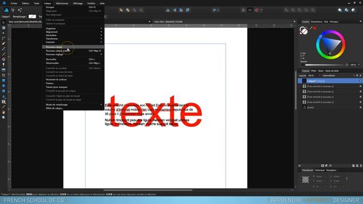Toggle visibility checkbox of Calque1 layer
363x204 pixels.
(x=361, y=81)
